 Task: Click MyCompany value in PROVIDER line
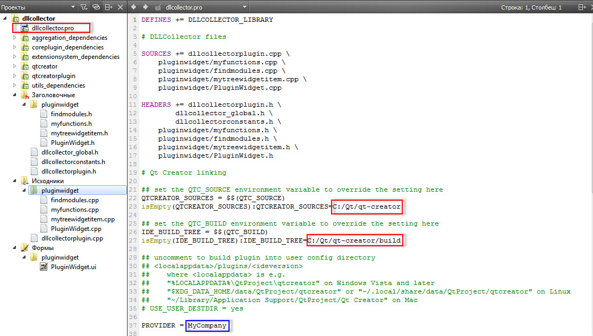pyautogui.click(x=207, y=325)
